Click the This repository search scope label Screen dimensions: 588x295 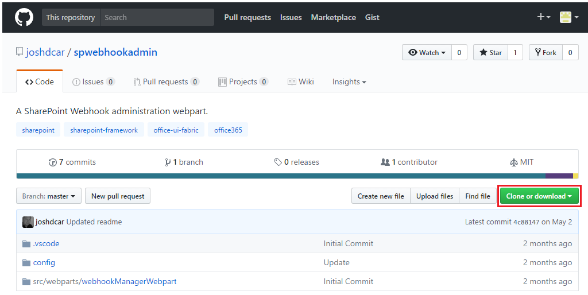pyautogui.click(x=71, y=17)
